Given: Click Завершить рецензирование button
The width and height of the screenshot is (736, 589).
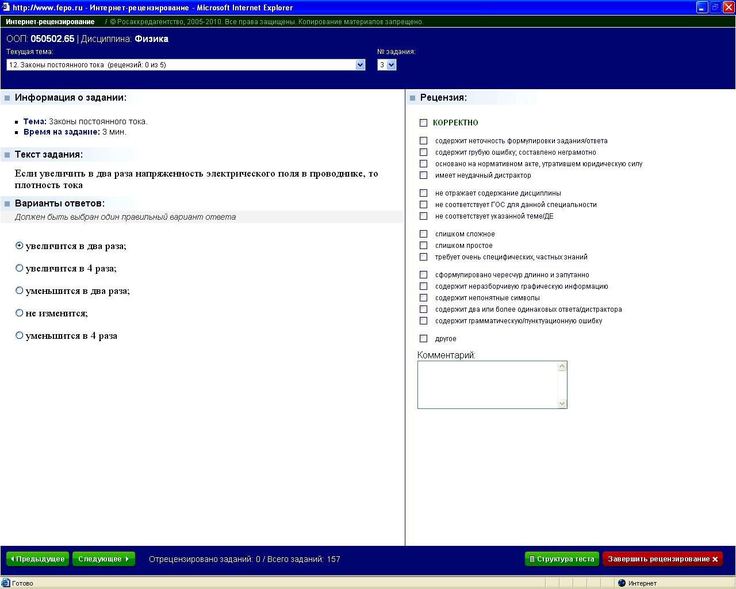Looking at the screenshot, I should point(662,559).
